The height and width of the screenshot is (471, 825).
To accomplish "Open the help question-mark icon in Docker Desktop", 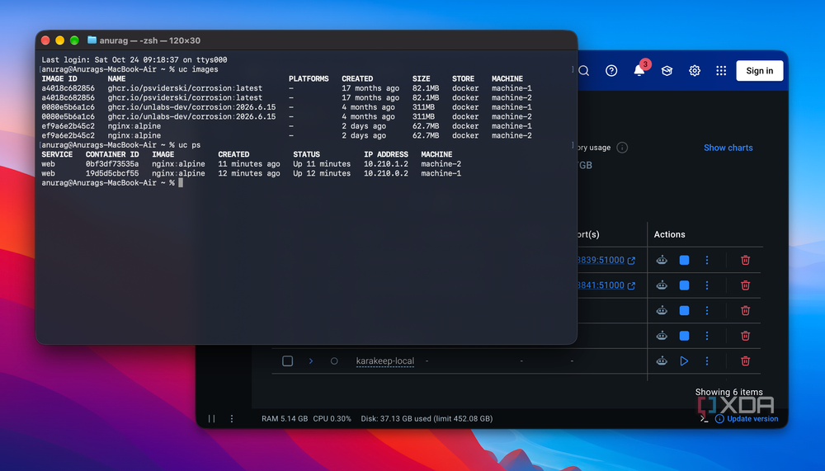I will tap(611, 70).
